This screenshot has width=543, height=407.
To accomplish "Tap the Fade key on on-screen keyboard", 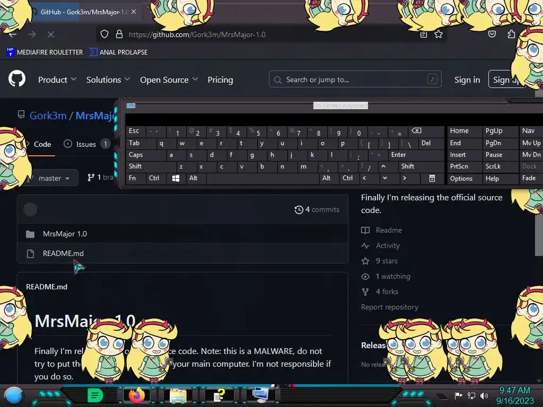I will click(531, 178).
